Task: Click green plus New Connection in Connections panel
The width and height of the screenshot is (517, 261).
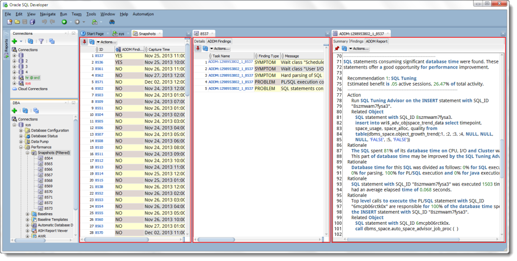Action: tap(14, 41)
